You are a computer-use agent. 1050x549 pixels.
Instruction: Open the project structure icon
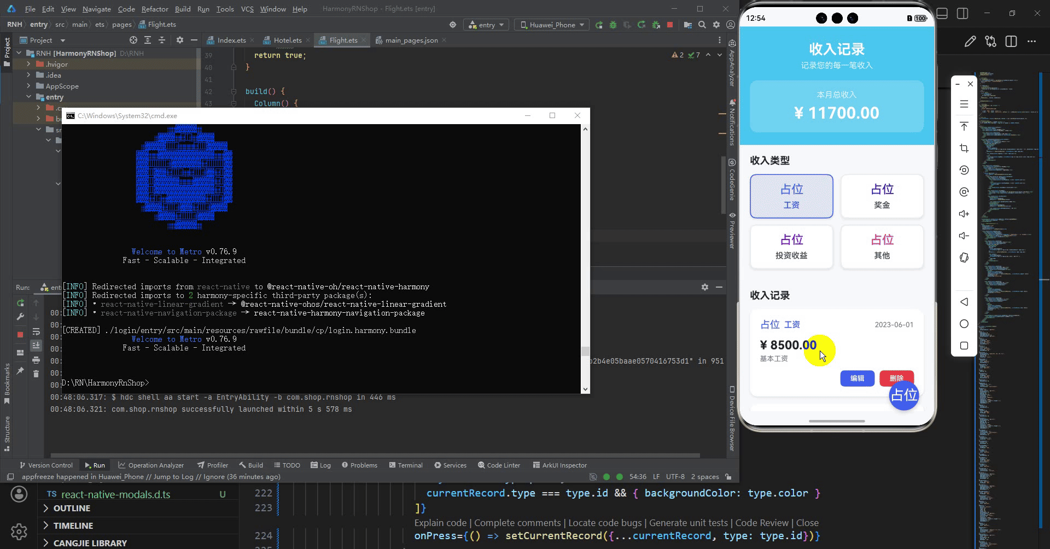click(x=688, y=25)
